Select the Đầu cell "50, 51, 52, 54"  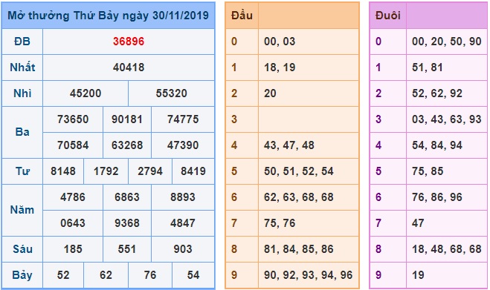pos(298,171)
